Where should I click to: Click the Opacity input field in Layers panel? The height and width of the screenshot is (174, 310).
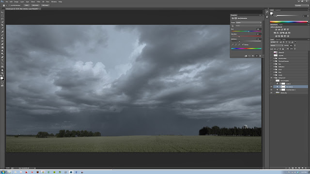pyautogui.click(x=291, y=45)
